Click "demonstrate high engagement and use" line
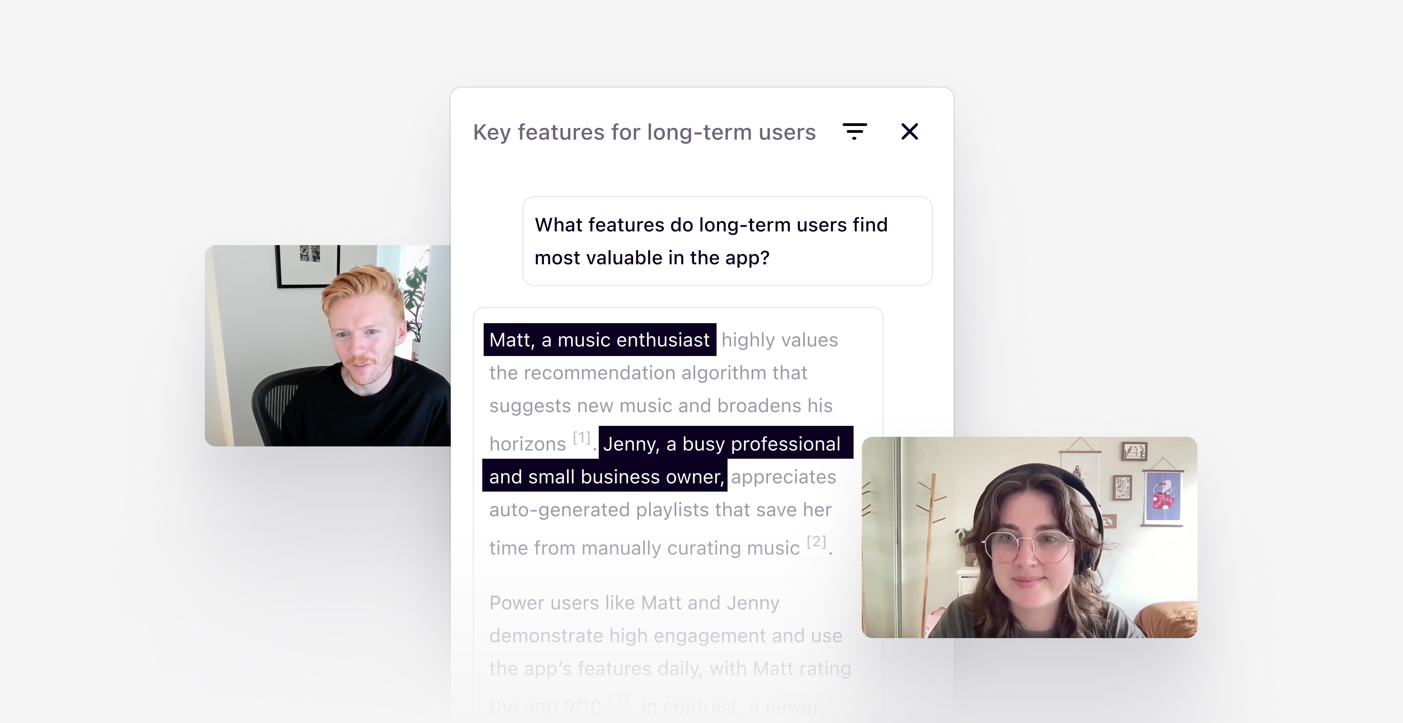The height and width of the screenshot is (723, 1403). click(x=666, y=635)
